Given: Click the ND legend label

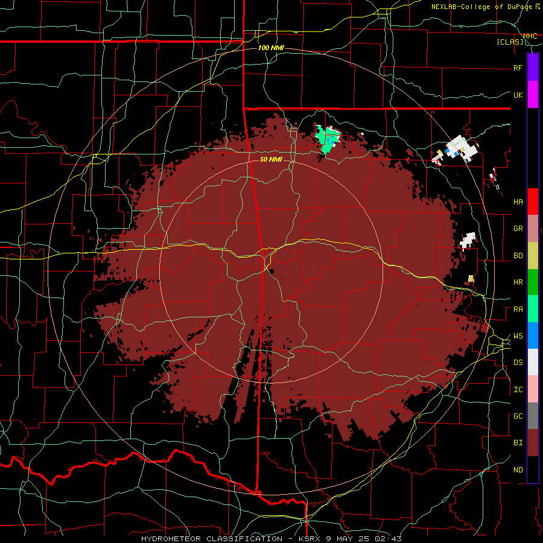Looking at the screenshot, I should point(518,470).
